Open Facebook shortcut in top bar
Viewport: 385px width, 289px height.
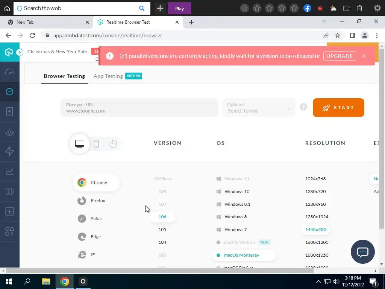tap(307, 8)
